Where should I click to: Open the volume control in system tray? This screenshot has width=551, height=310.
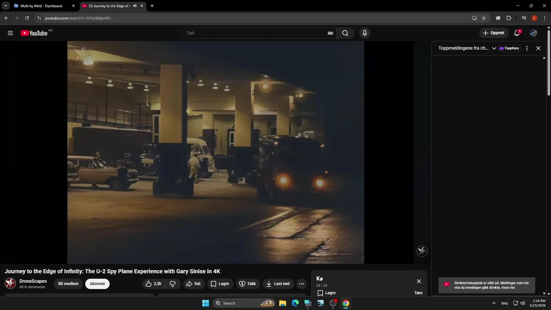[523, 303]
